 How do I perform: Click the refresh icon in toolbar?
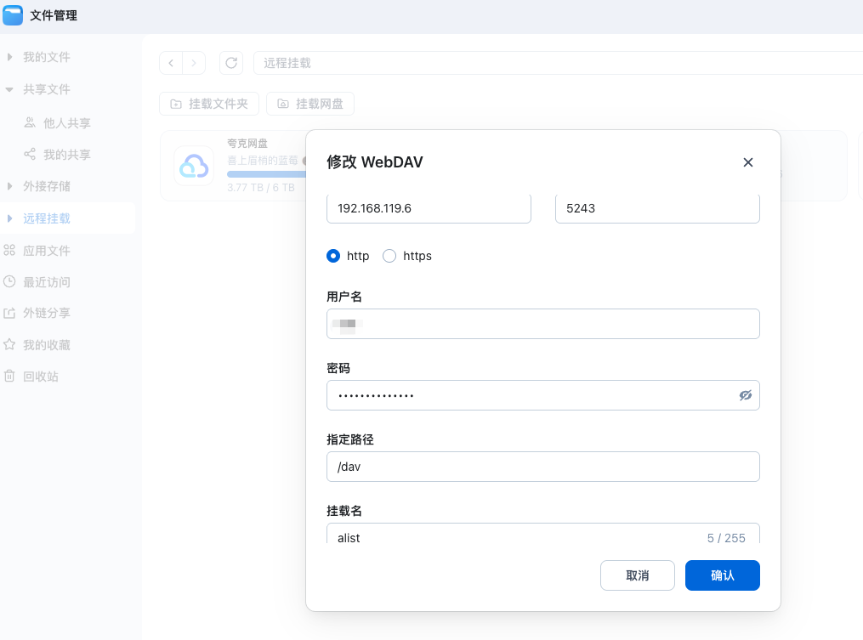coord(230,63)
